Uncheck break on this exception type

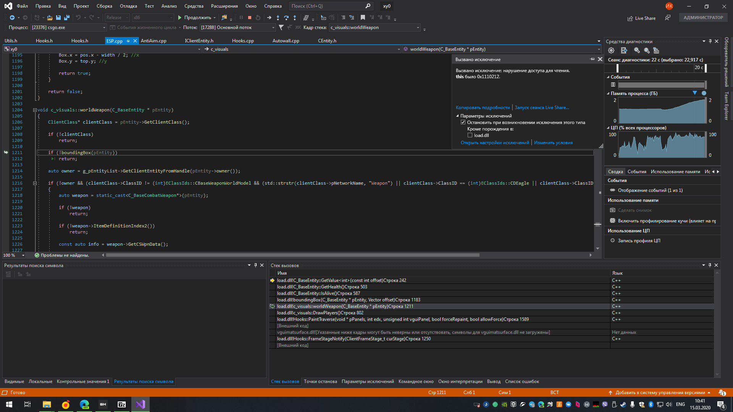point(463,122)
